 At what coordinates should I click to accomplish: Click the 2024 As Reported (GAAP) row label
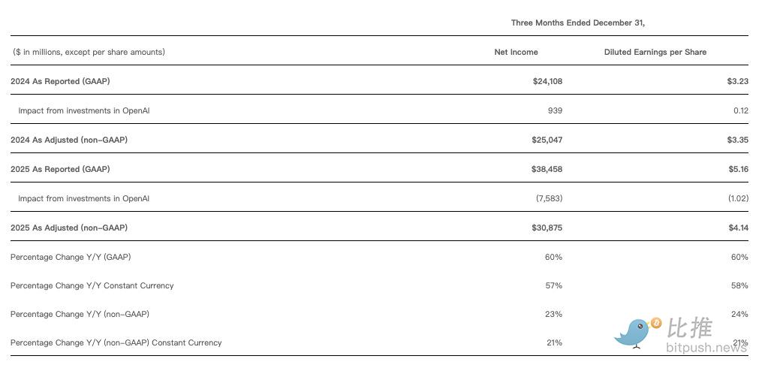(x=60, y=81)
